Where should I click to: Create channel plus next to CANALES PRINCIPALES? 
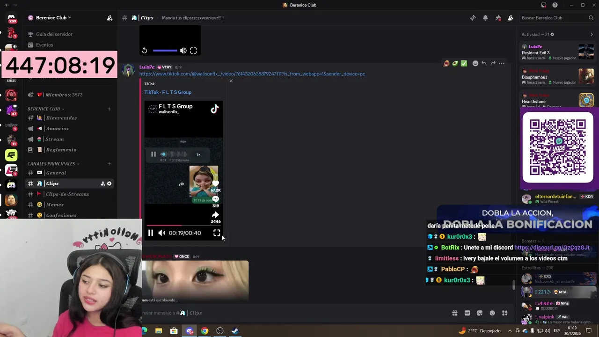click(x=109, y=164)
